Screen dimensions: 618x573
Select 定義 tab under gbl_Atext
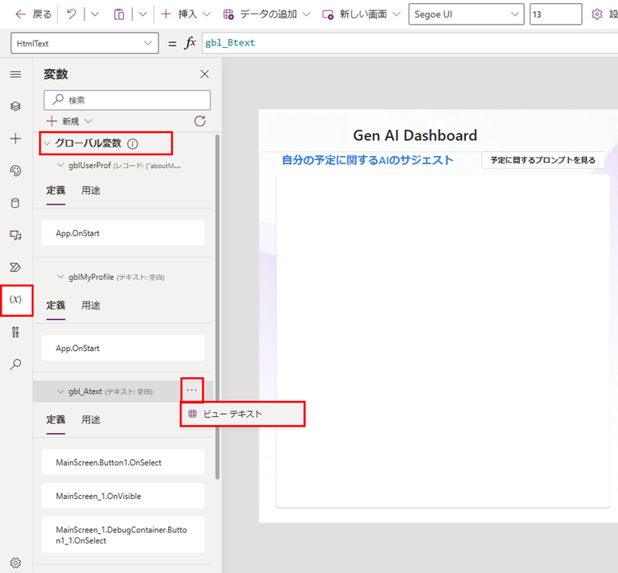coord(56,420)
